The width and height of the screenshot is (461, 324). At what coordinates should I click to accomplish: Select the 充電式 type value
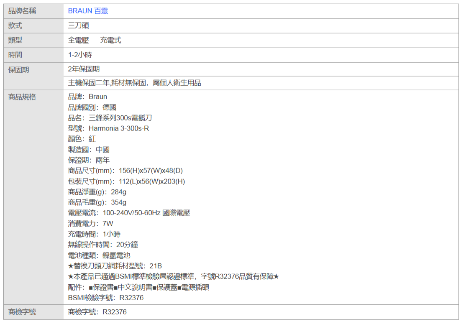tap(110, 40)
